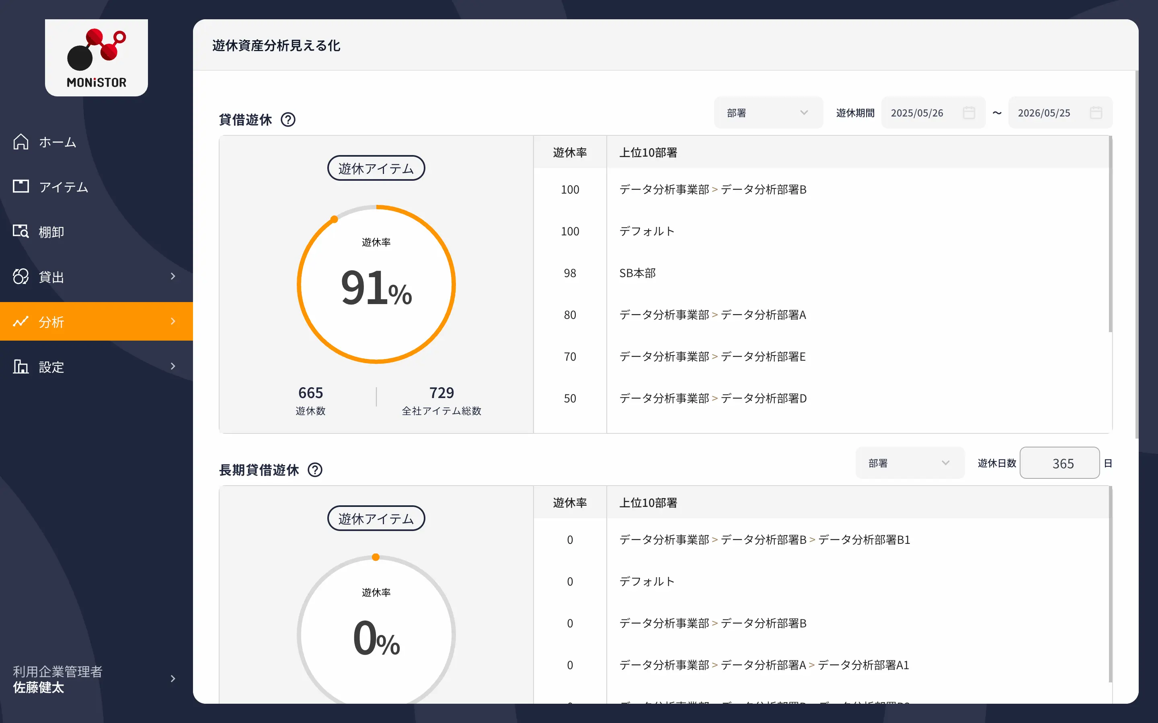1158x723 pixels.
Task: Click the 91% idle-rate gauge
Action: tap(376, 284)
